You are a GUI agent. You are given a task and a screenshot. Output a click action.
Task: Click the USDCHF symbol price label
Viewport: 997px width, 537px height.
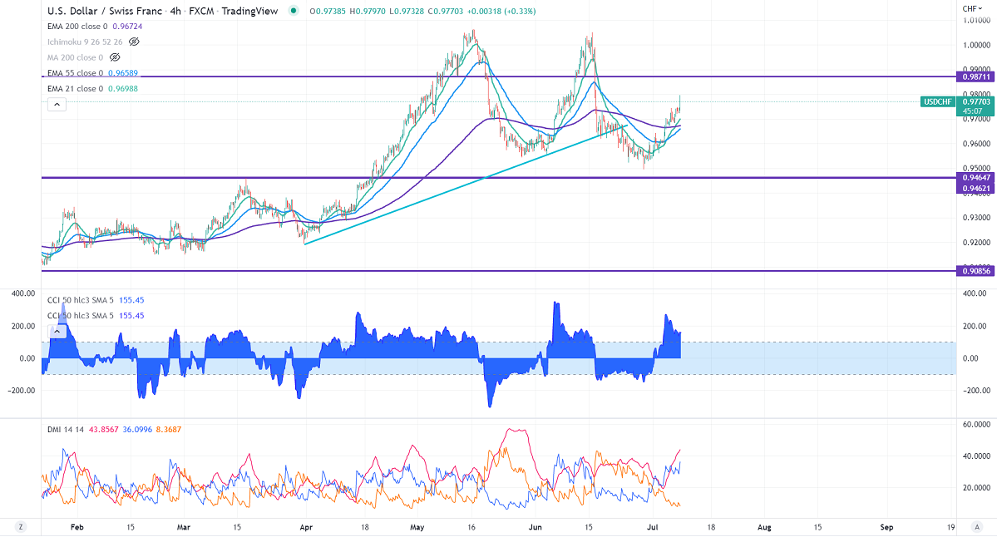(x=938, y=101)
